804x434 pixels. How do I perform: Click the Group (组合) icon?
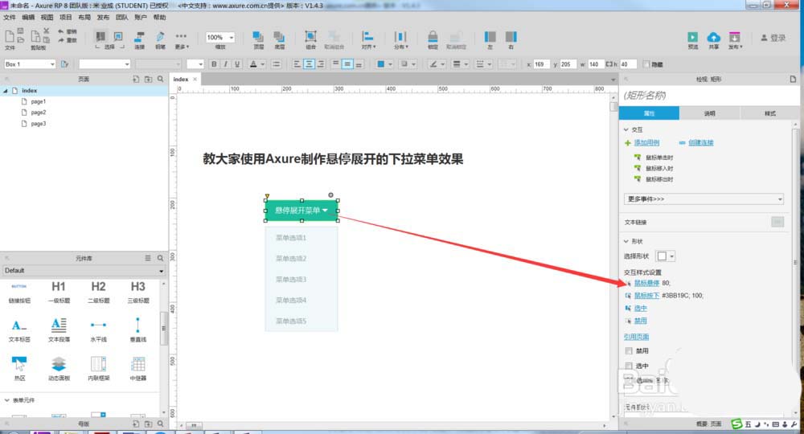(x=310, y=37)
